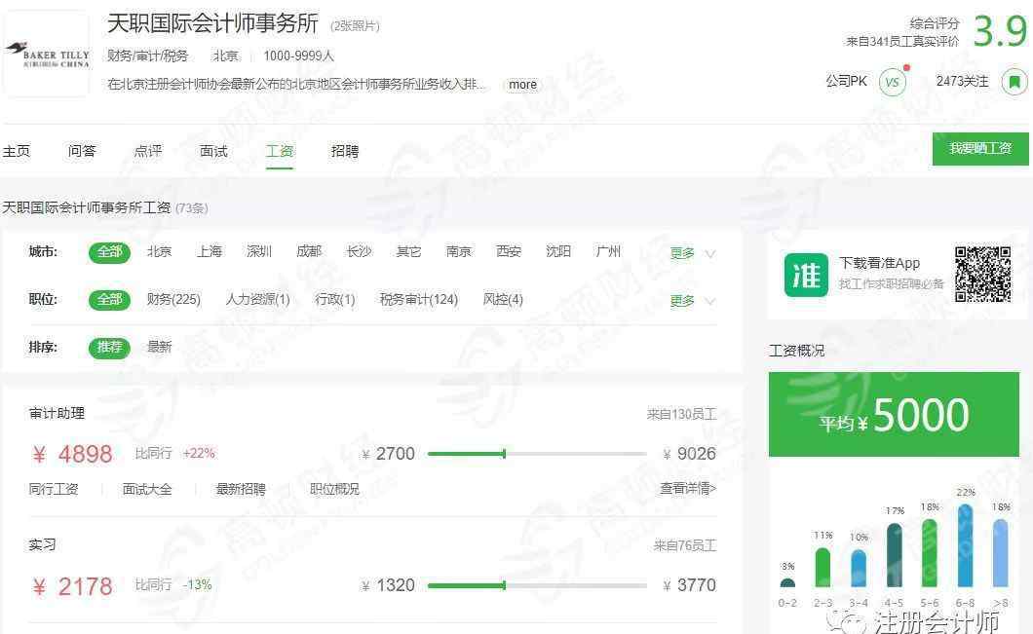Click the 0-2 salary distribution bar

pyautogui.click(x=787, y=582)
